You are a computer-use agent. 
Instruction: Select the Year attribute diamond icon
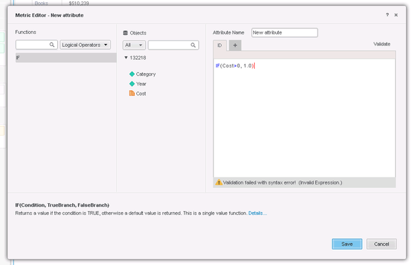[x=132, y=84]
